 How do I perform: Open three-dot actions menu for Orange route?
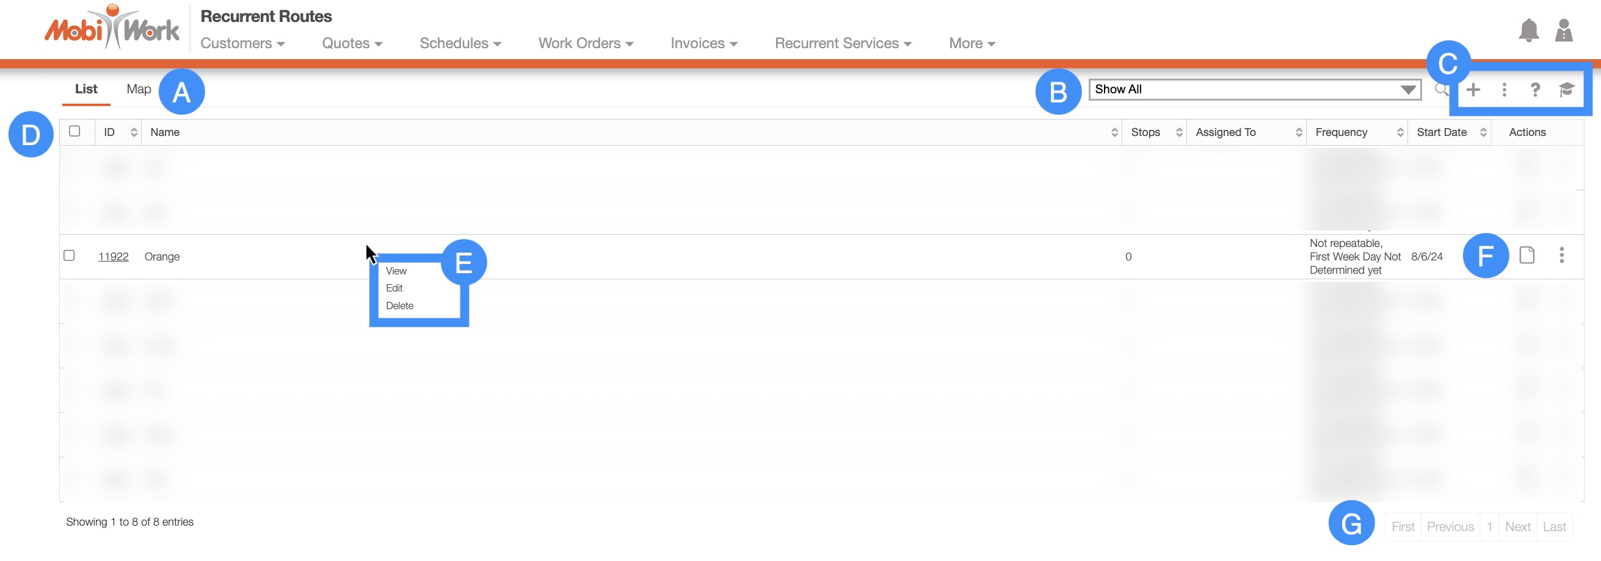click(1561, 255)
